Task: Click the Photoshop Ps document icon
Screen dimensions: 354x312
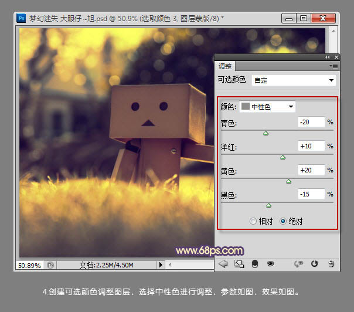Action: click(22, 18)
